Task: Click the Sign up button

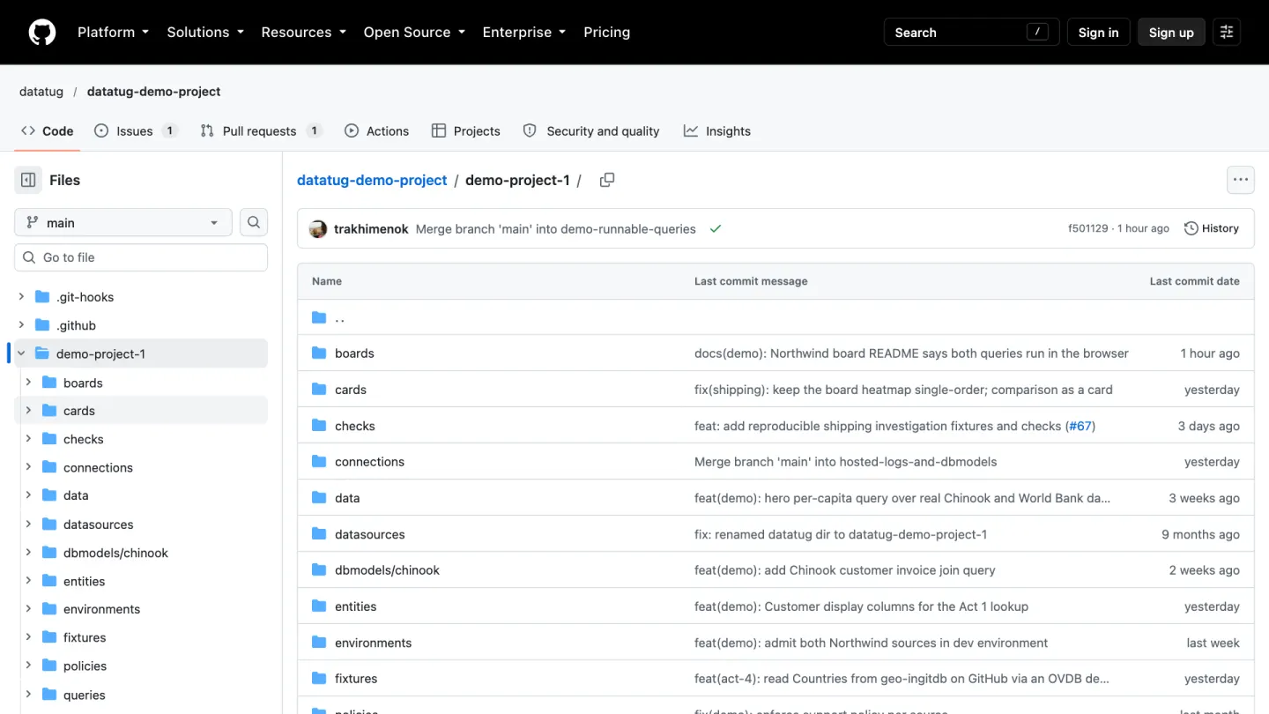Action: pos(1171,33)
